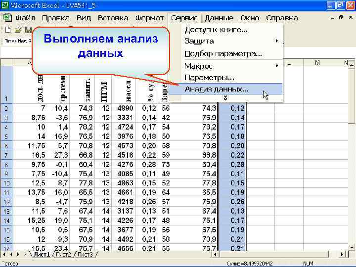Choose Подбор параметра... menu item

(225, 53)
